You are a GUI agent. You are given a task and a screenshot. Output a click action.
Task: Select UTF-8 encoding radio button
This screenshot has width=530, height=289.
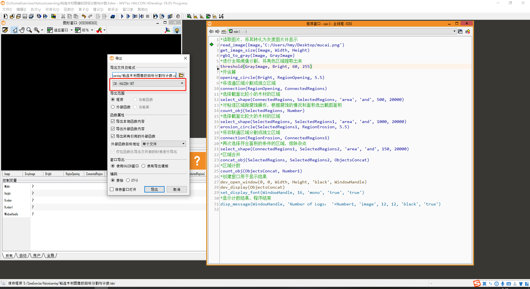click(x=128, y=180)
